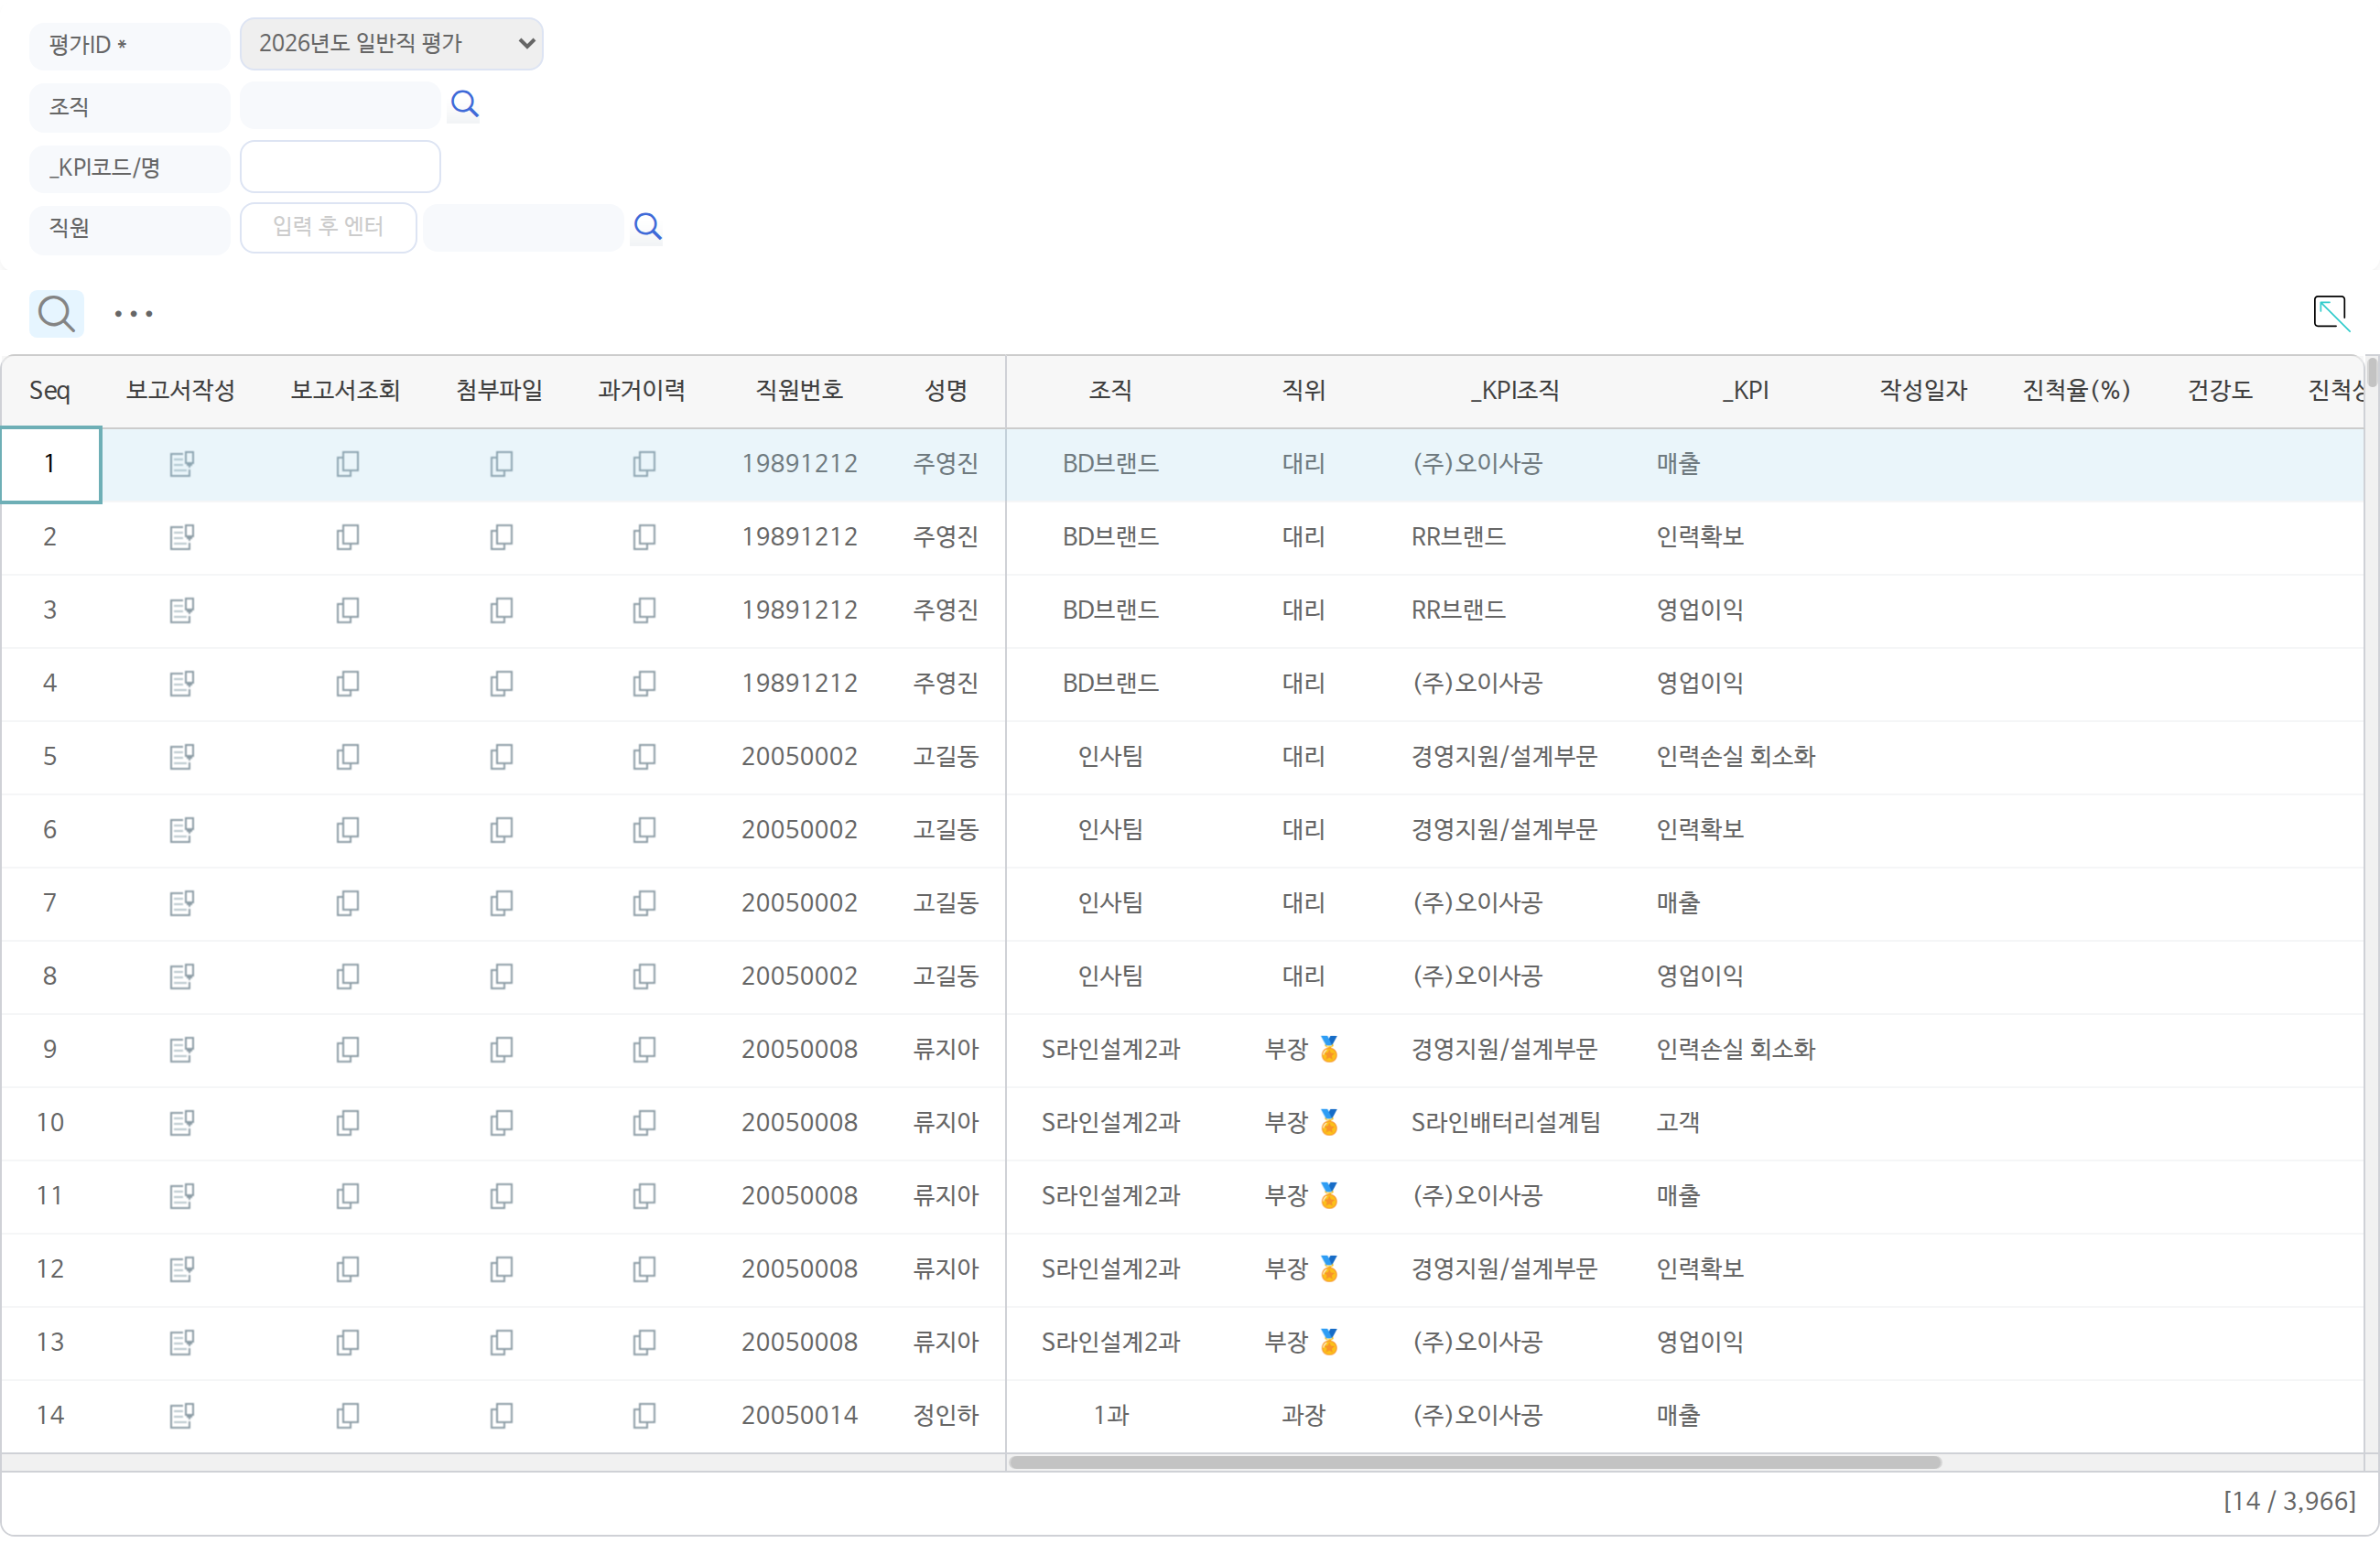The image size is (2380, 1554).
Task: Click the vertical scrollbar thumb at grid right
Action: pyautogui.click(x=2371, y=372)
